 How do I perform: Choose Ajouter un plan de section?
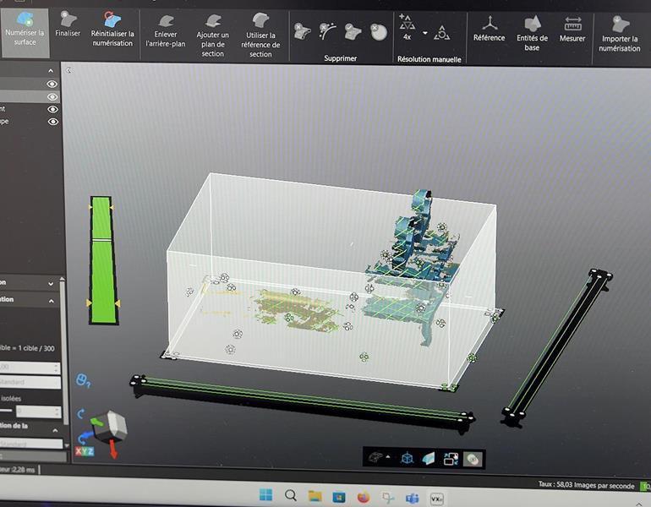coord(212,35)
